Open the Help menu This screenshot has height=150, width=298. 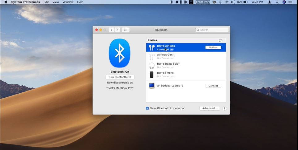(80, 2)
